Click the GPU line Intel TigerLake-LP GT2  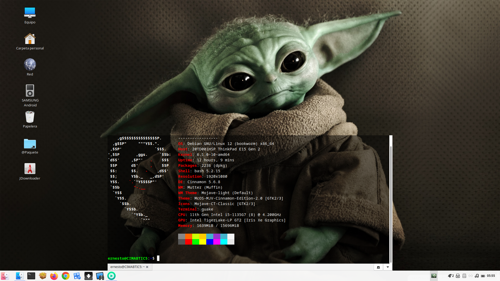[232, 220]
